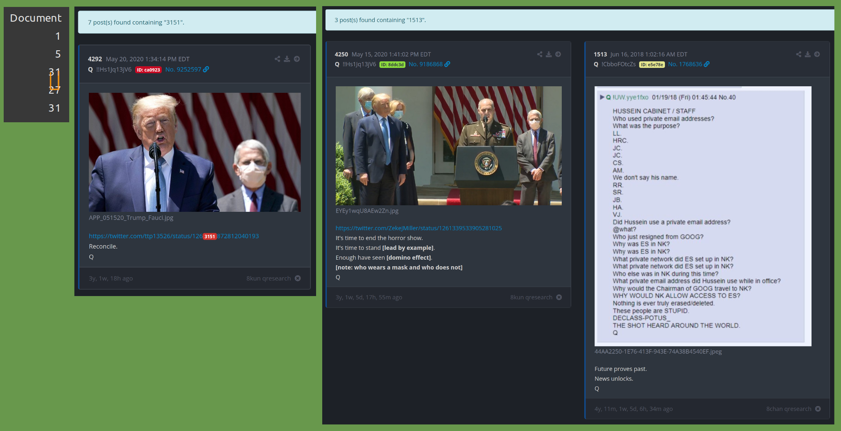This screenshot has width=841, height=431.
Task: Click the 8kun qresearch label in post 4292
Action: click(x=269, y=278)
